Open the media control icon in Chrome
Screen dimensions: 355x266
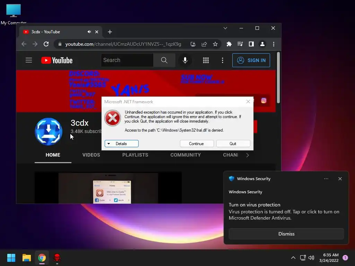coord(240,44)
